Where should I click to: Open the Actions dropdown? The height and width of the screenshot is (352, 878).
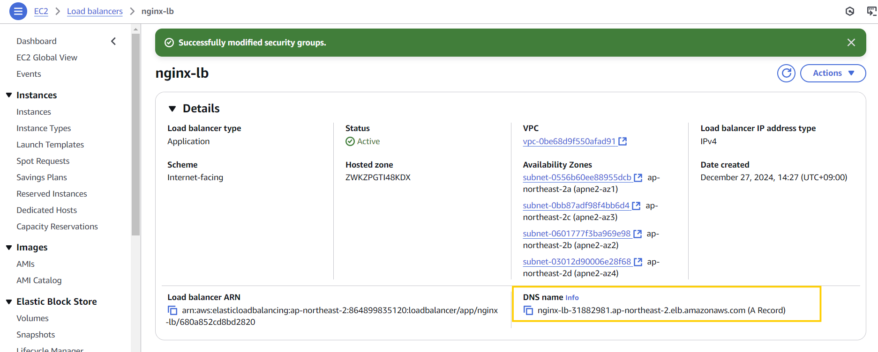coord(833,73)
